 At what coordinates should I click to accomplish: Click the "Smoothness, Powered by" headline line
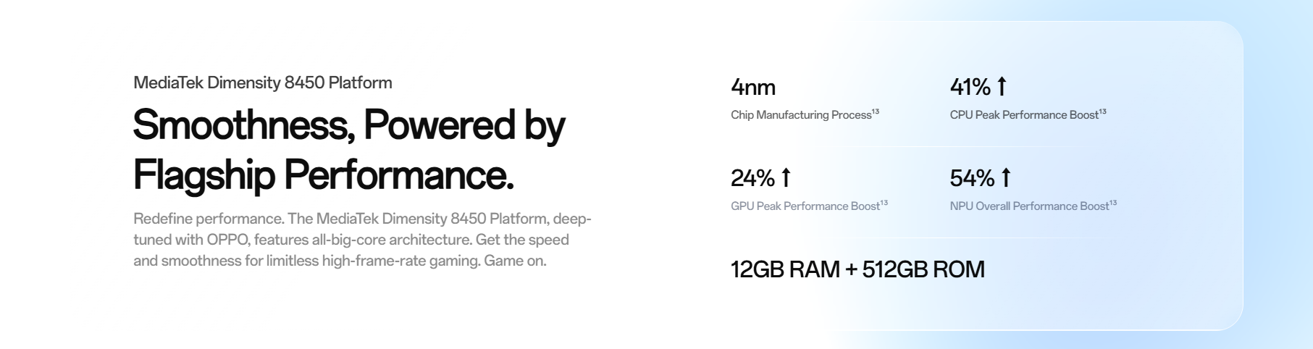coord(348,125)
